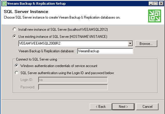The height and width of the screenshot is (114, 165).
Task: Maximize the Veeam setup window
Action: [156, 4]
